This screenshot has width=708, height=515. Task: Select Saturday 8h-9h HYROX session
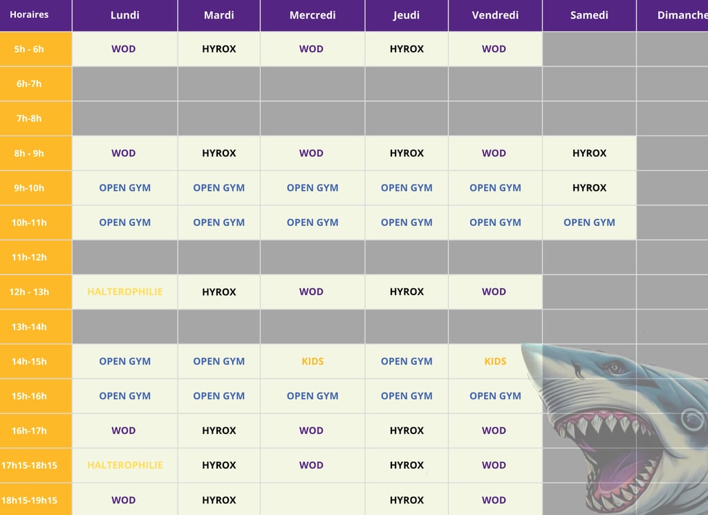pyautogui.click(x=589, y=153)
